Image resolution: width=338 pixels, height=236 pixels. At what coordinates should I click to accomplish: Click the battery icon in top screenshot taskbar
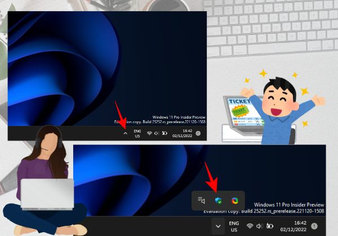(x=164, y=133)
